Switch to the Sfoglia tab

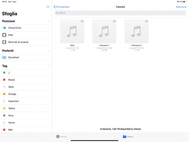point(128,136)
